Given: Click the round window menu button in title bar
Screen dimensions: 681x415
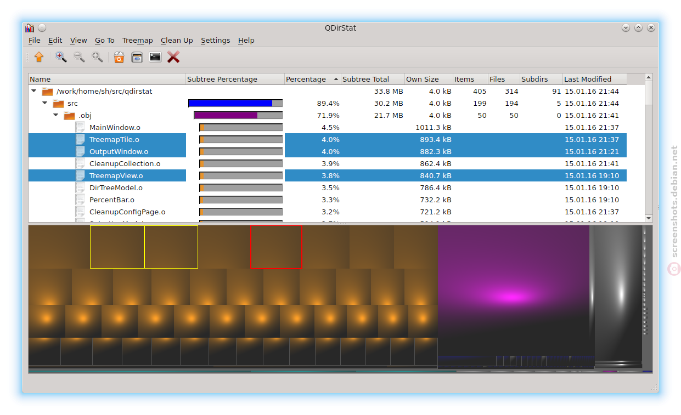Looking at the screenshot, I should (42, 28).
